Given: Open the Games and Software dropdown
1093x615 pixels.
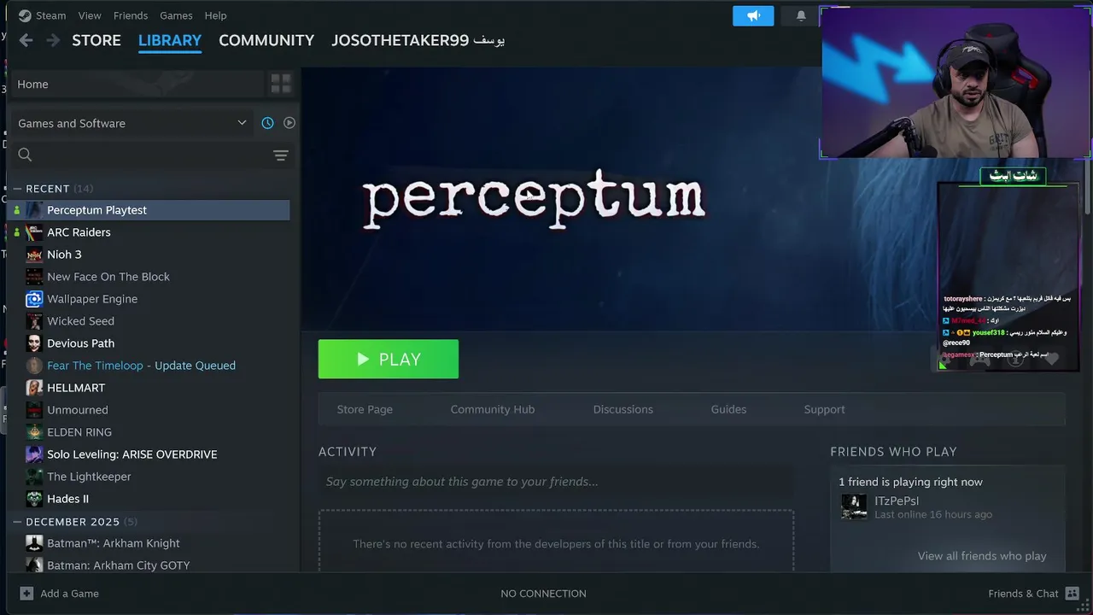Looking at the screenshot, I should click(x=132, y=123).
